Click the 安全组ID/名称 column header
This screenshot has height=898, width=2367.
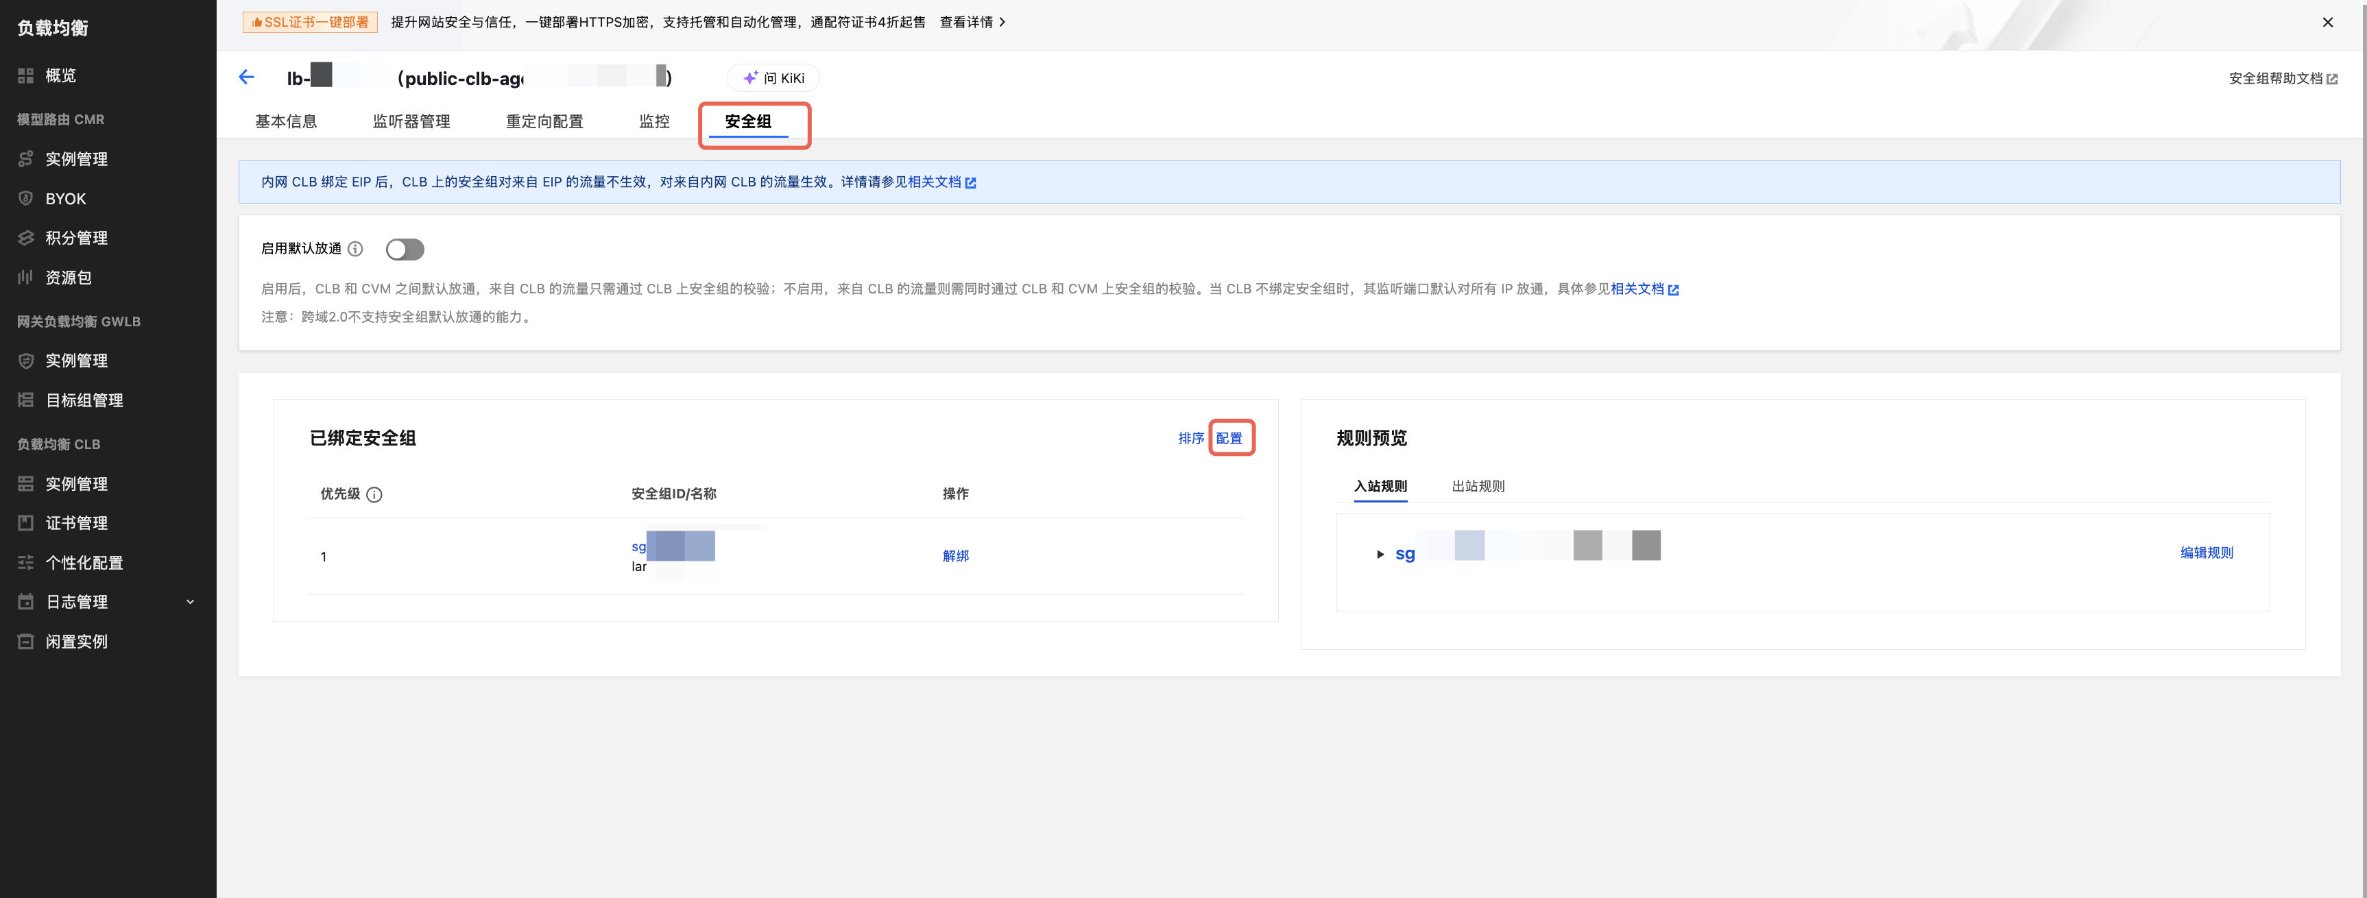coord(673,494)
